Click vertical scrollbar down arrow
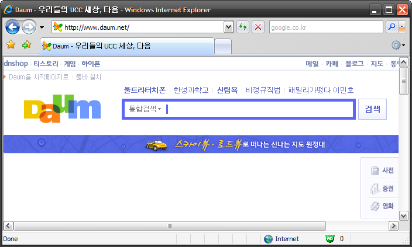Viewport: 412px width, 247px height. [x=403, y=216]
